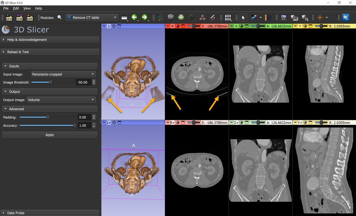Open the crosshair options dropdown arrow
Viewport: 356px width, 216px height.
pos(327,17)
